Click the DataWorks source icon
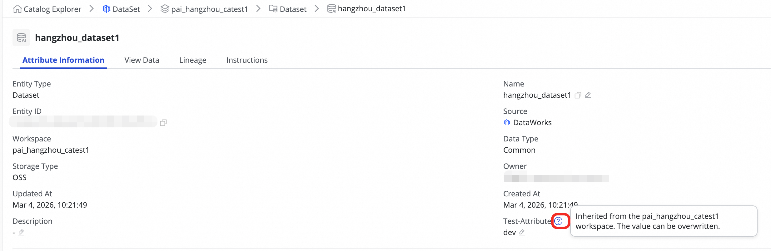771x251 pixels. [507, 122]
